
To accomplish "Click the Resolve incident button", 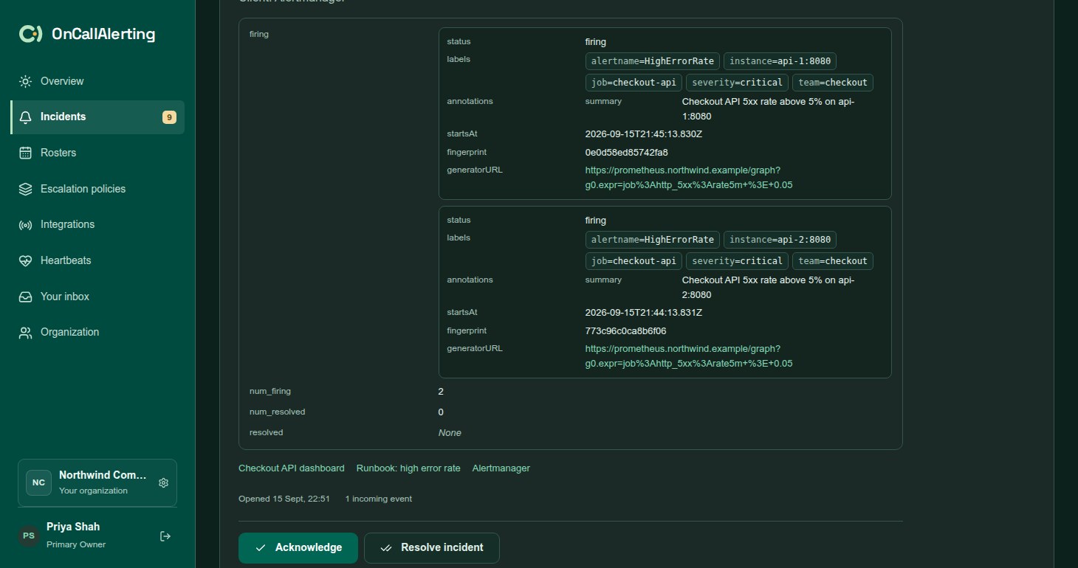I will click(432, 547).
